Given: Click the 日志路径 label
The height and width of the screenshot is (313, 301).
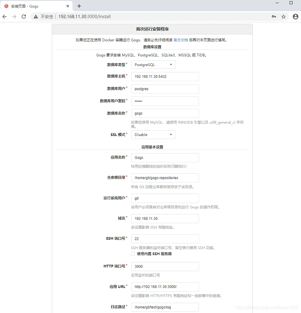Looking at the screenshot, I should click(x=118, y=307).
